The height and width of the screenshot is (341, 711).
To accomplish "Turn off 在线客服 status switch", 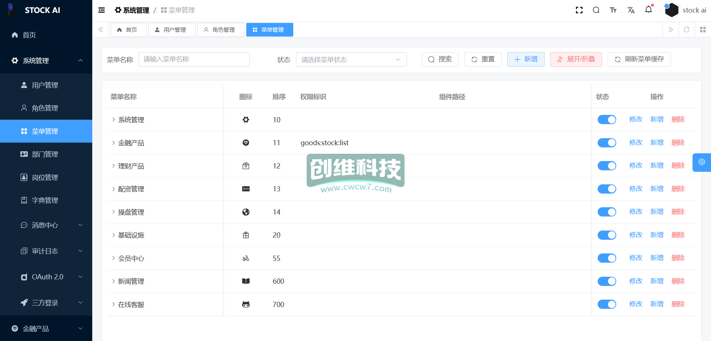I will click(607, 304).
